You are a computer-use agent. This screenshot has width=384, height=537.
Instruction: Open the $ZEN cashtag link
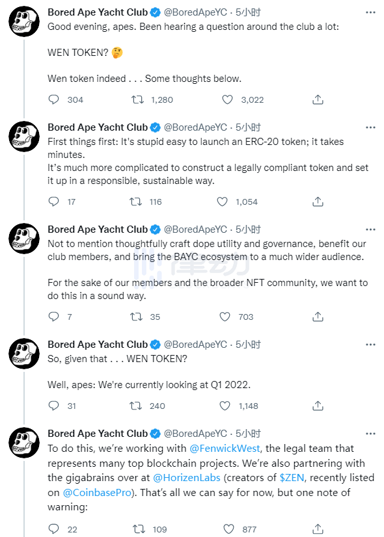coord(292,477)
